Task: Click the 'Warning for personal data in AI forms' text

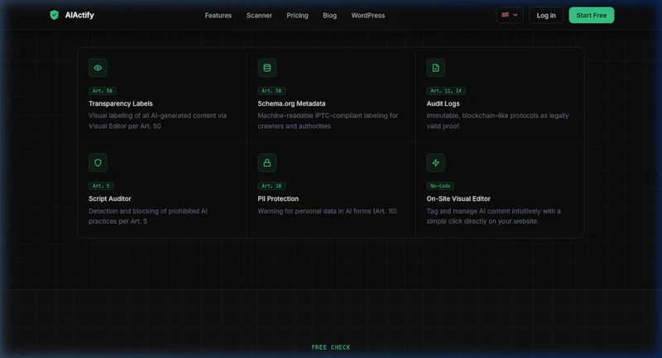Action: click(x=327, y=211)
